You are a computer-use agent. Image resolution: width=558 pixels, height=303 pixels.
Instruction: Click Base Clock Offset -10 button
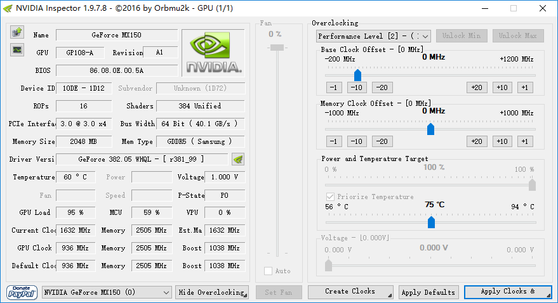357,87
